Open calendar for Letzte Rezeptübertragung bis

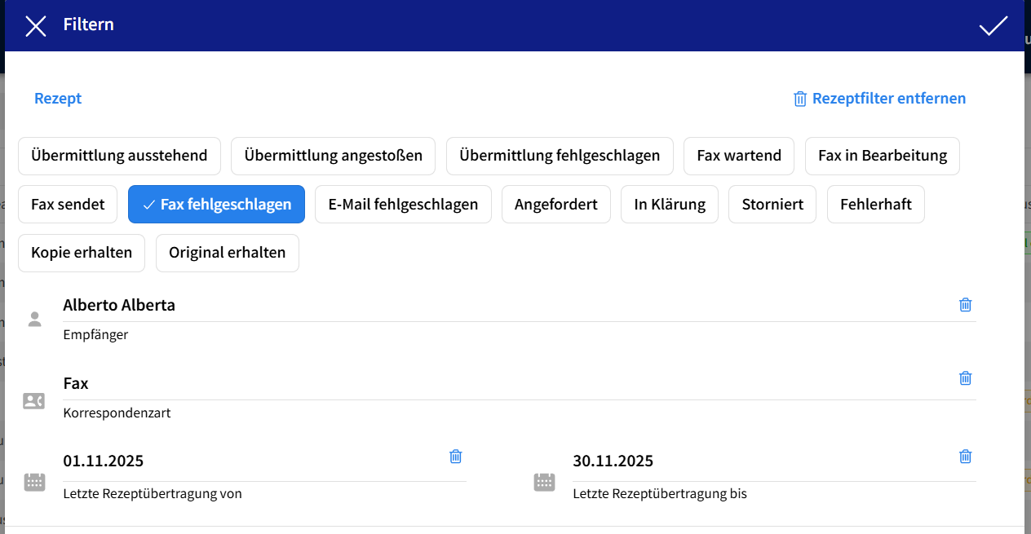click(544, 482)
